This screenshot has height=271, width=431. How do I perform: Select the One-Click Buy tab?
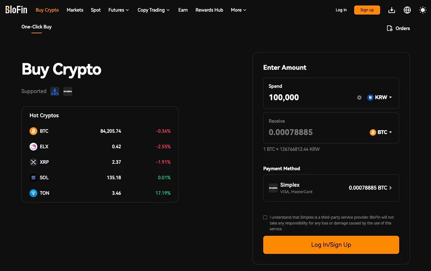pos(36,27)
